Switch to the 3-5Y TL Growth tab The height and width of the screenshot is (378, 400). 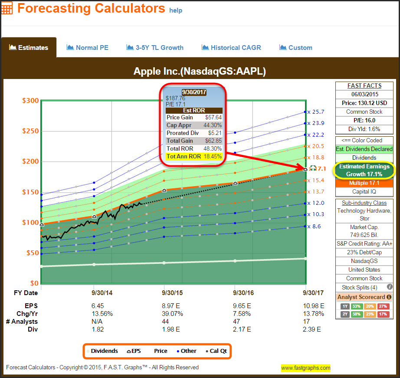point(155,48)
